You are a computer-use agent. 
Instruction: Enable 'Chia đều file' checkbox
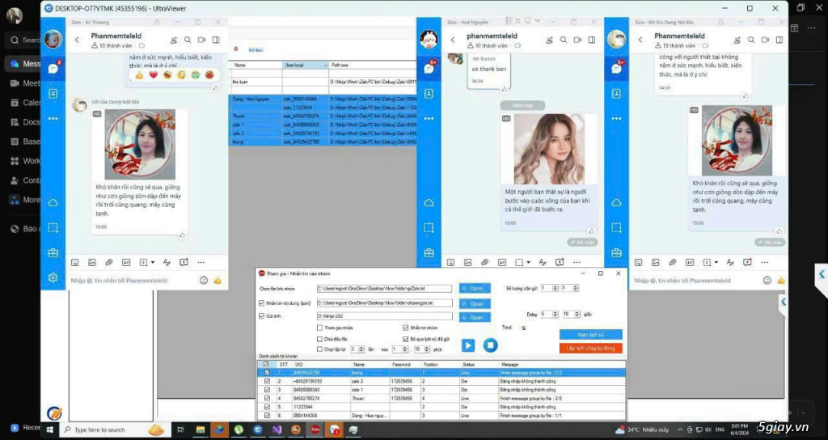coord(319,339)
